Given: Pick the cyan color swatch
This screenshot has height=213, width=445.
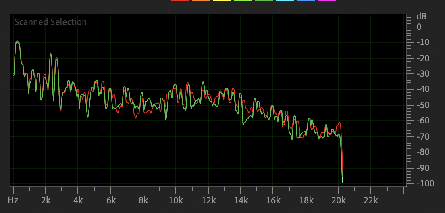Looking at the screenshot, I should (285, 1).
